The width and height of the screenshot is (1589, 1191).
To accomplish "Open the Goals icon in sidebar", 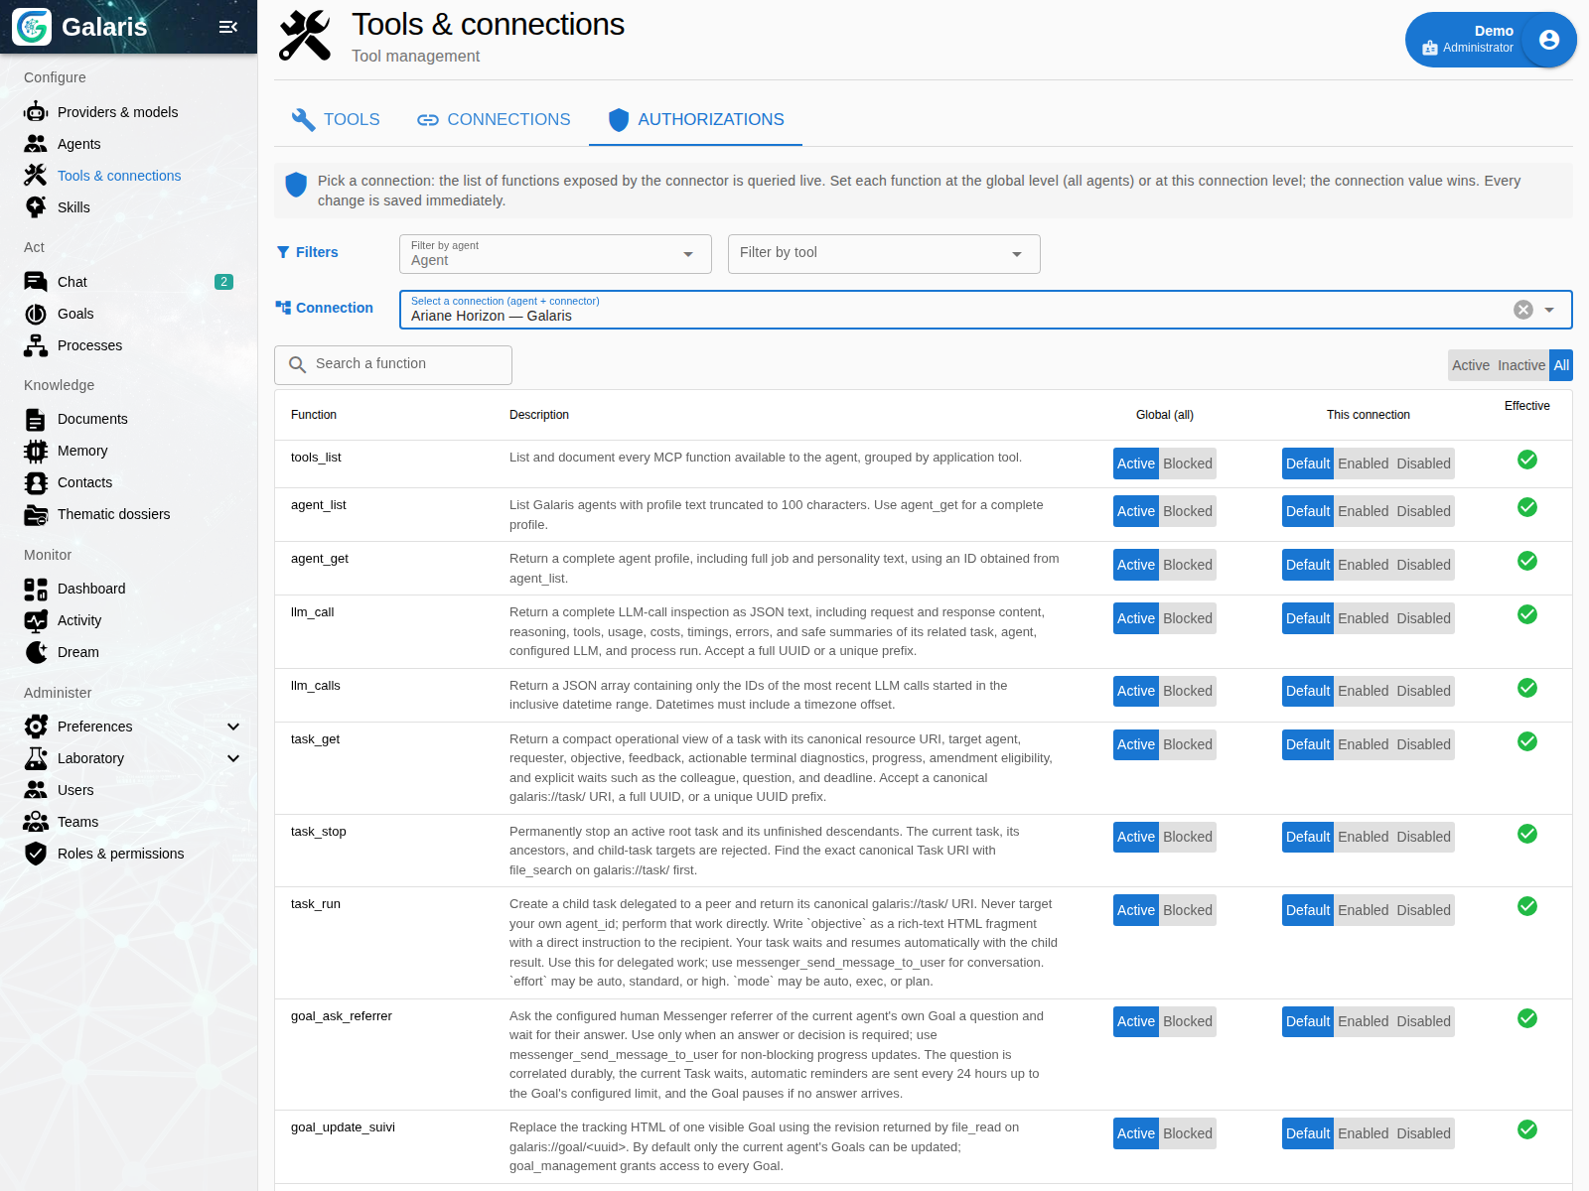I will 36,314.
